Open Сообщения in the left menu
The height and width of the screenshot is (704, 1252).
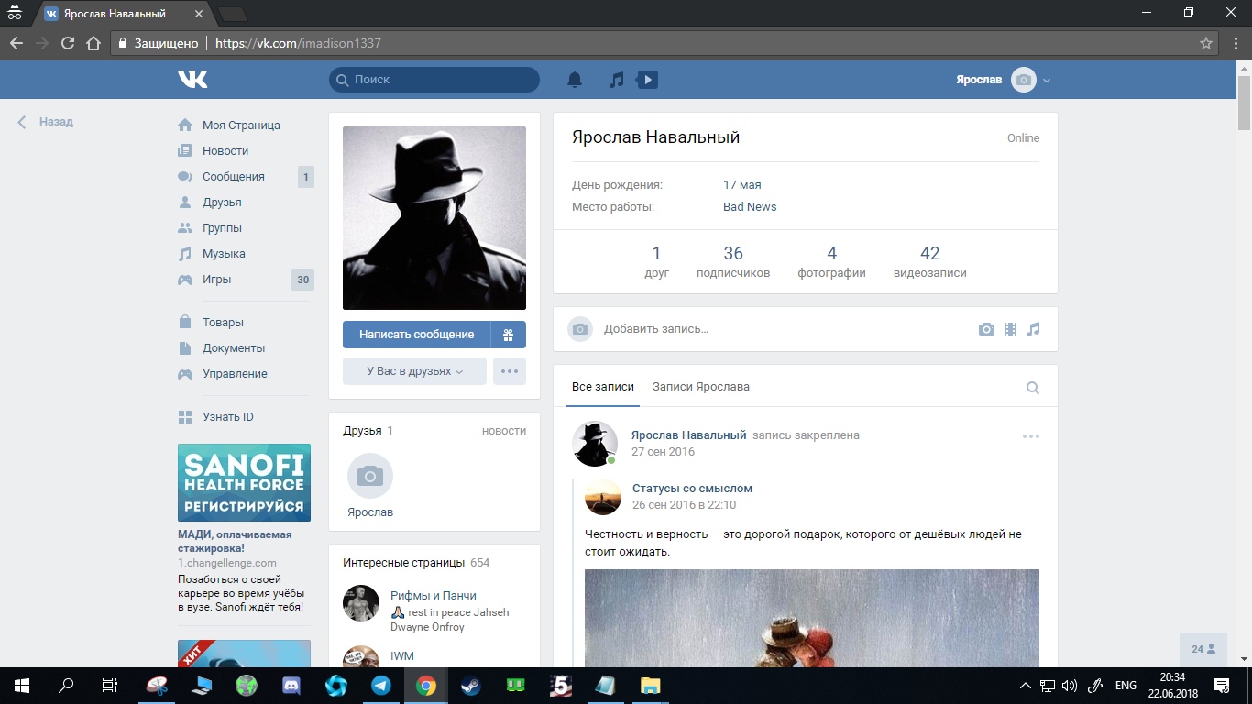tap(234, 177)
